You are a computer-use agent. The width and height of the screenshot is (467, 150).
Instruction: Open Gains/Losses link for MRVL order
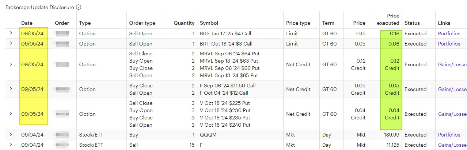[452, 64]
